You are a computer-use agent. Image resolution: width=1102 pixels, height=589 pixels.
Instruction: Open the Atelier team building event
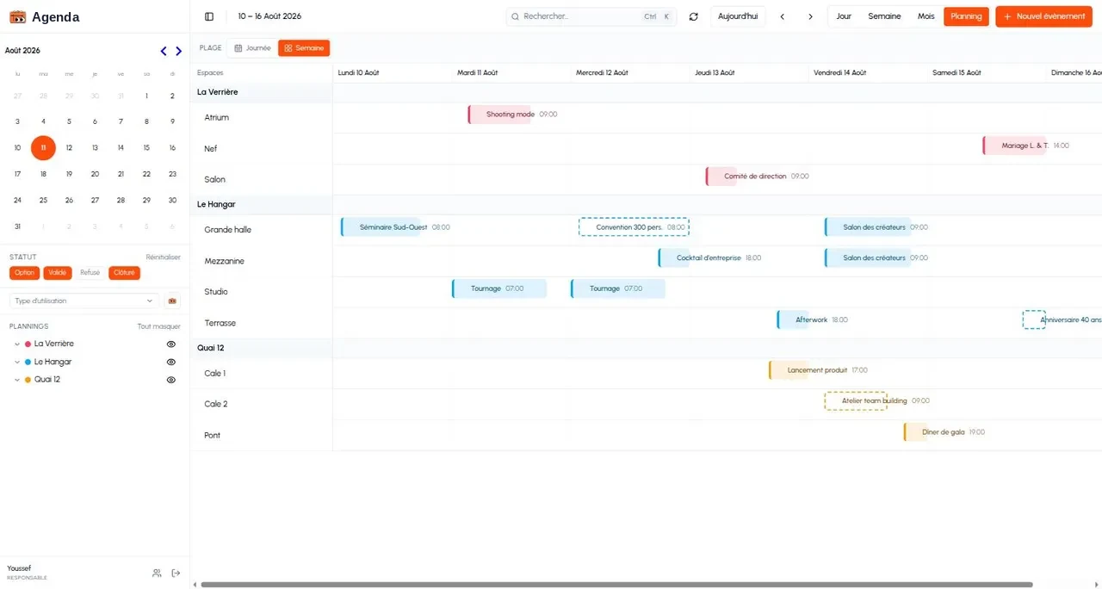tap(856, 400)
